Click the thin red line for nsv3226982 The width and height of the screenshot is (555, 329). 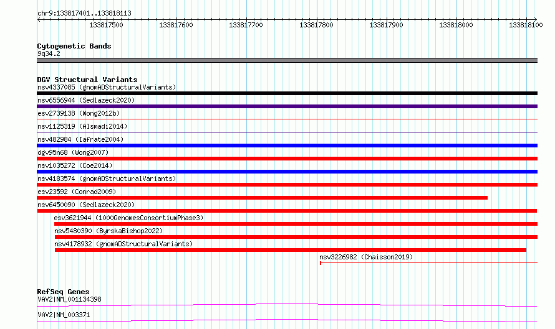pyautogui.click(x=428, y=263)
